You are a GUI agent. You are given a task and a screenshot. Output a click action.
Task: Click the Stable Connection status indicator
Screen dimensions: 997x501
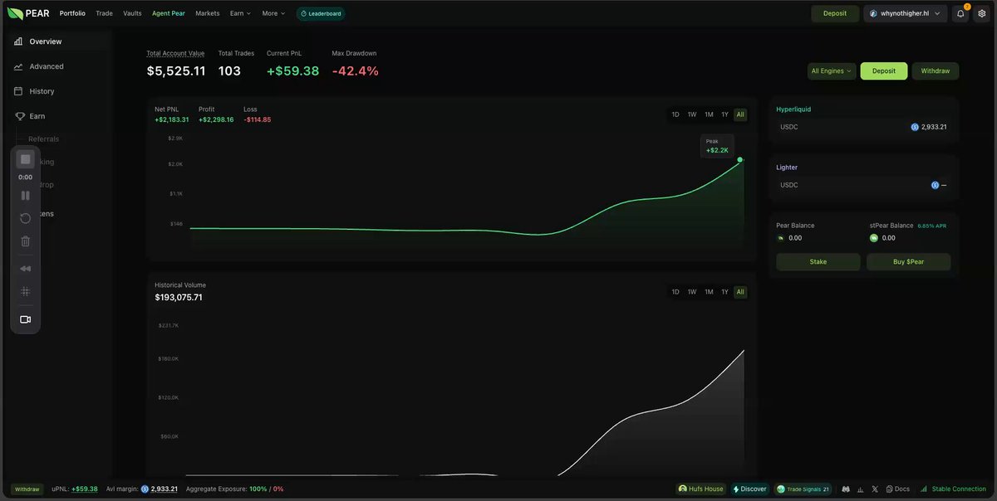coord(953,489)
